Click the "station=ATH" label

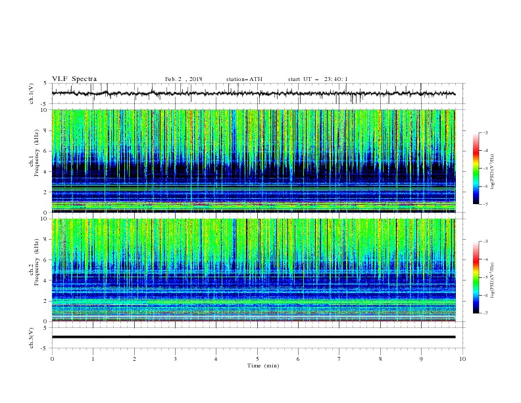click(244, 79)
